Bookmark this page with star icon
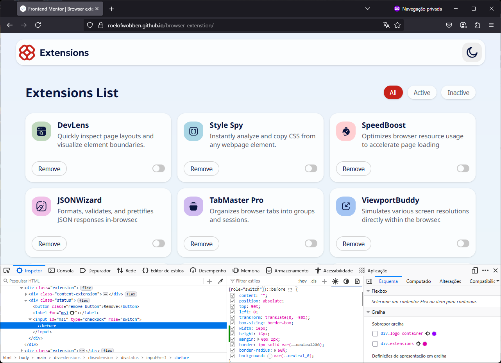The height and width of the screenshot is (363, 501). tap(397, 25)
